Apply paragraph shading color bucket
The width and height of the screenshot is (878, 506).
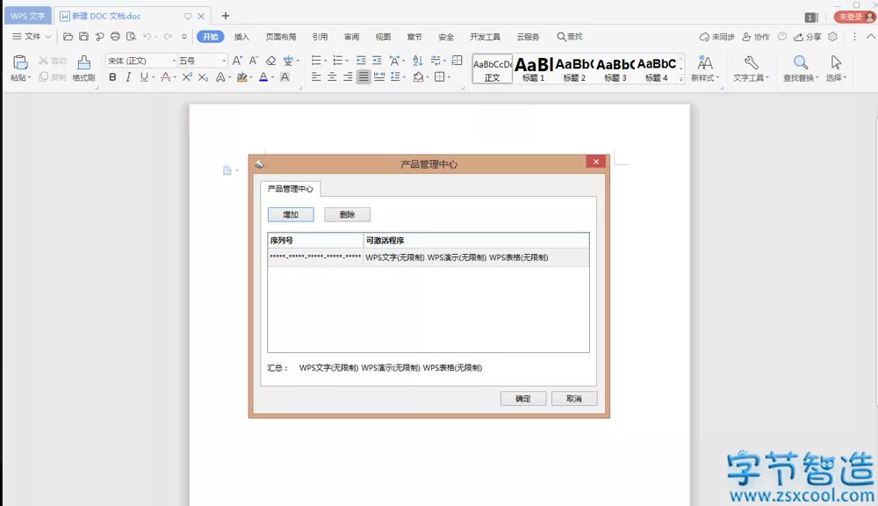pyautogui.click(x=418, y=76)
